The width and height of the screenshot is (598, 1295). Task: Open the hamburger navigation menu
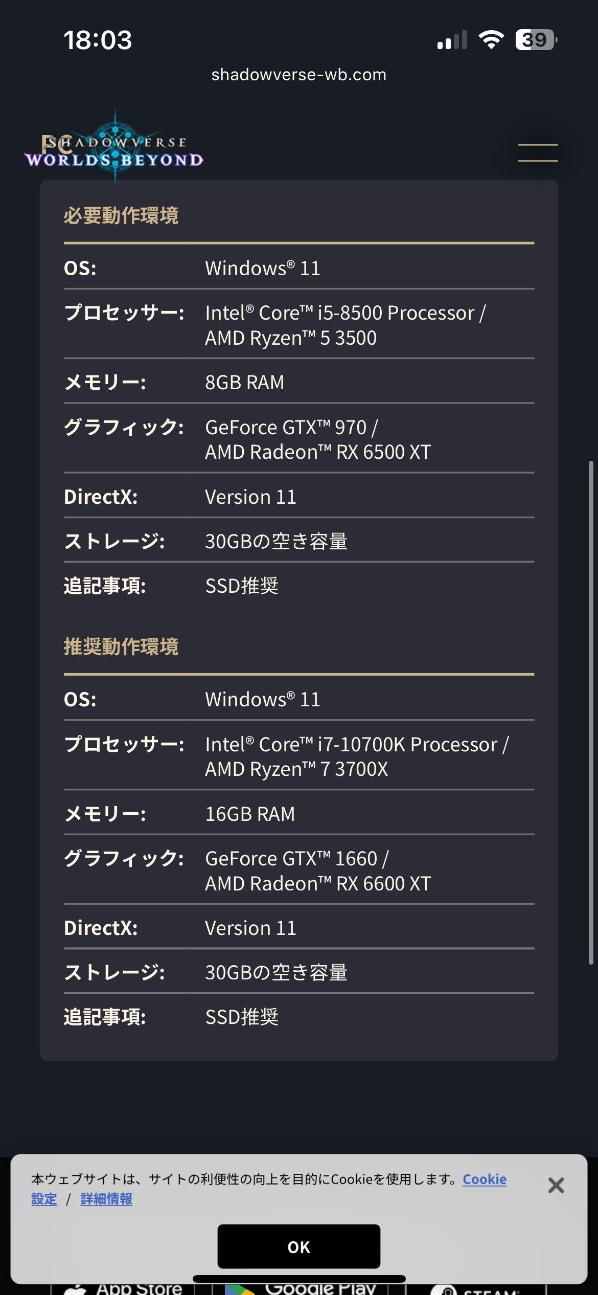(x=538, y=152)
